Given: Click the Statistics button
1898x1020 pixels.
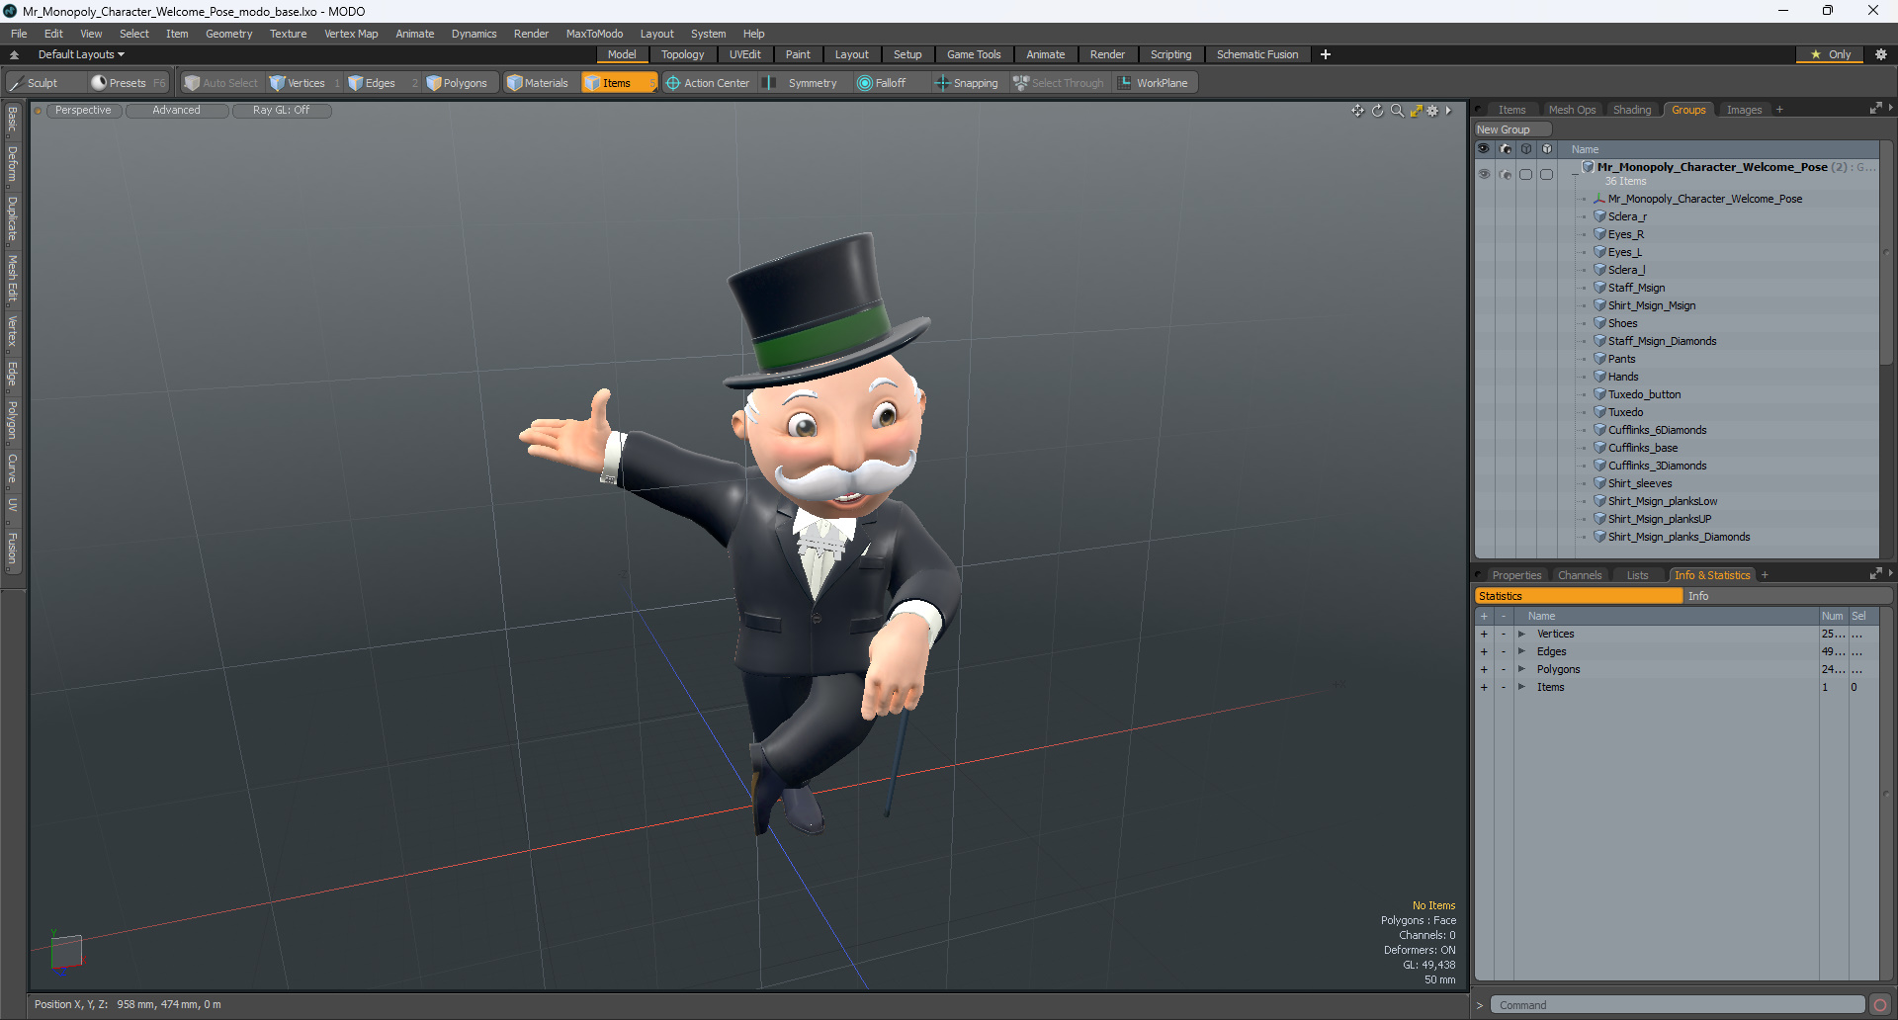Looking at the screenshot, I should (1578, 596).
